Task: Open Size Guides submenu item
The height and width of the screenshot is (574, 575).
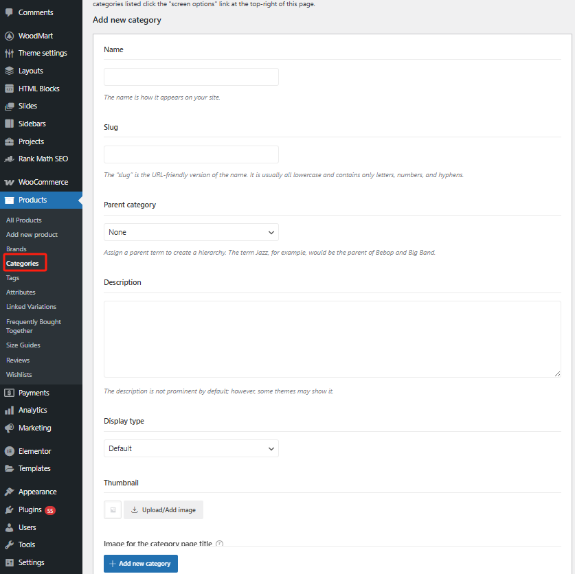Action: click(23, 345)
